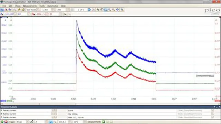Click the small icon at the end of row B
The image size is (221, 124).
pos(212,114)
